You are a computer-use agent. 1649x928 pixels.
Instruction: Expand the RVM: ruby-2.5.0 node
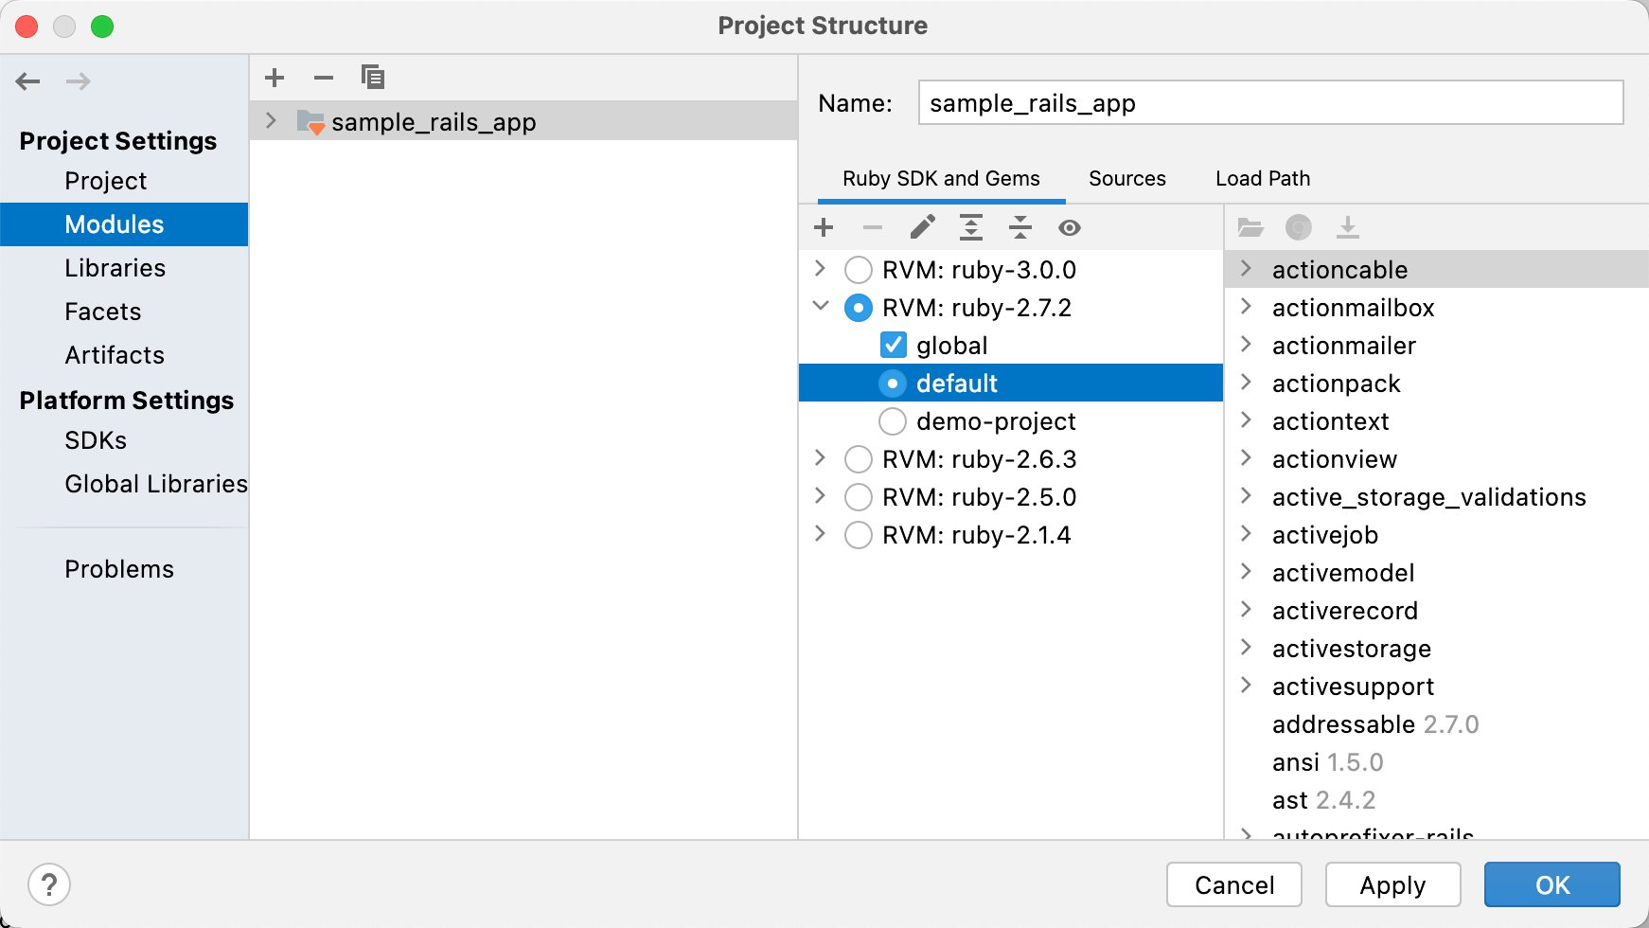pyautogui.click(x=820, y=496)
